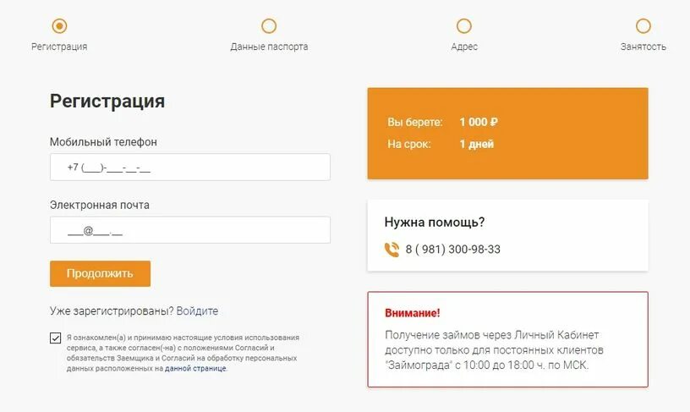The image size is (690, 412).
Task: Click the Внимание! warning heading
Action: pyautogui.click(x=413, y=313)
